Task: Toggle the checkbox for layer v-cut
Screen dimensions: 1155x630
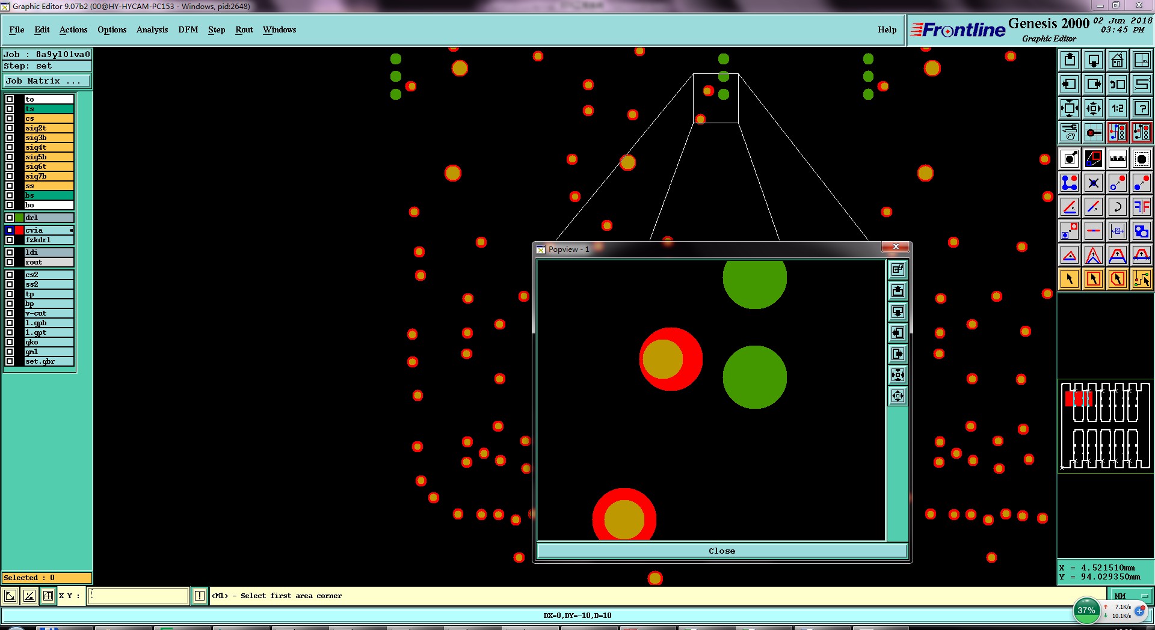Action: pos(10,313)
